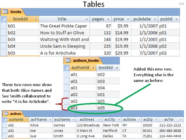Click auCity cell "Dallas"

pyautogui.click(x=112, y=136)
